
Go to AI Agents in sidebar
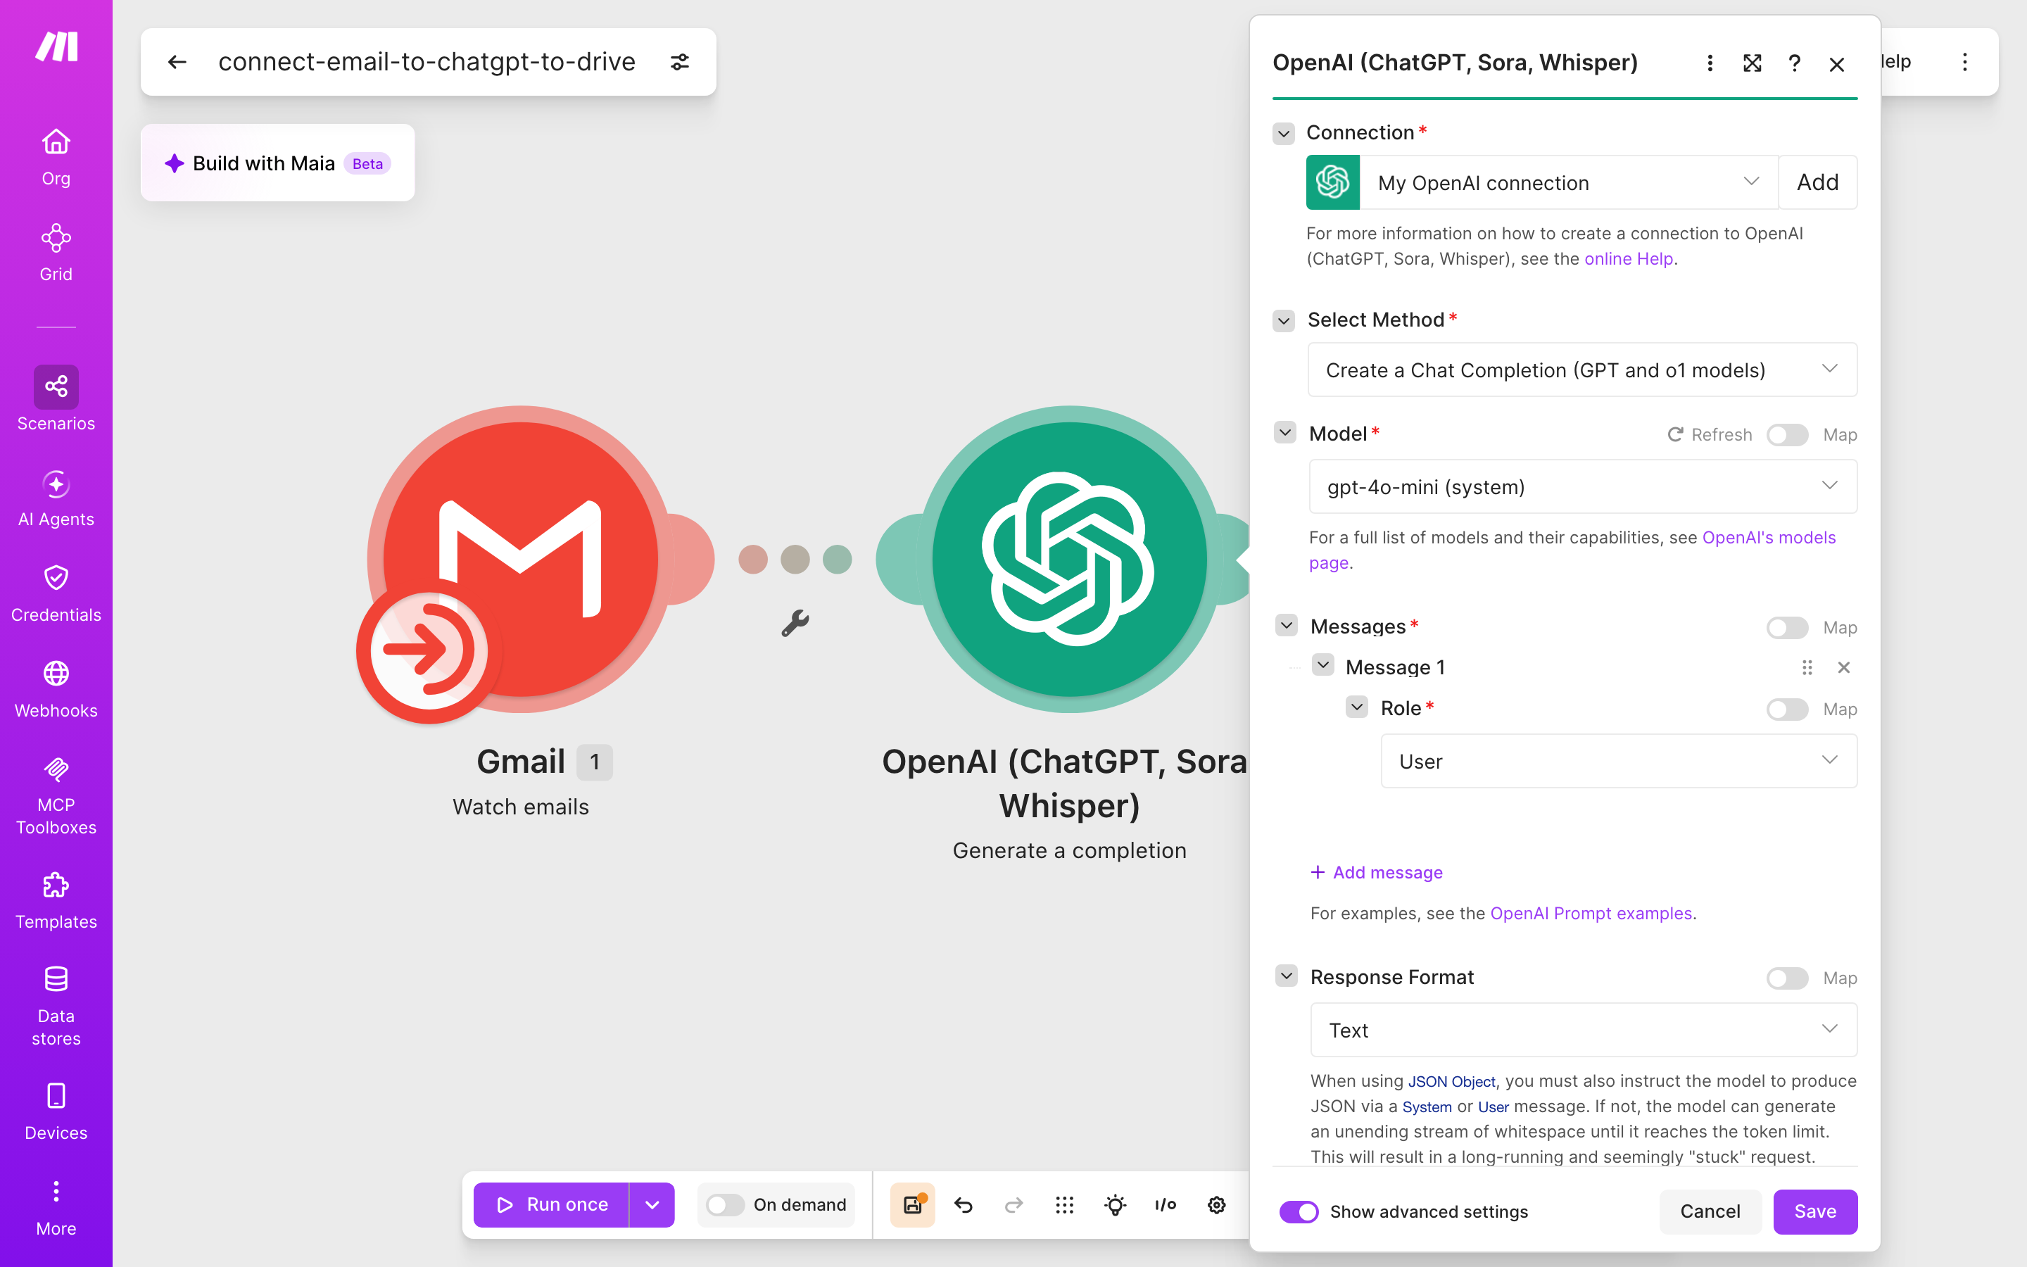pos(56,500)
